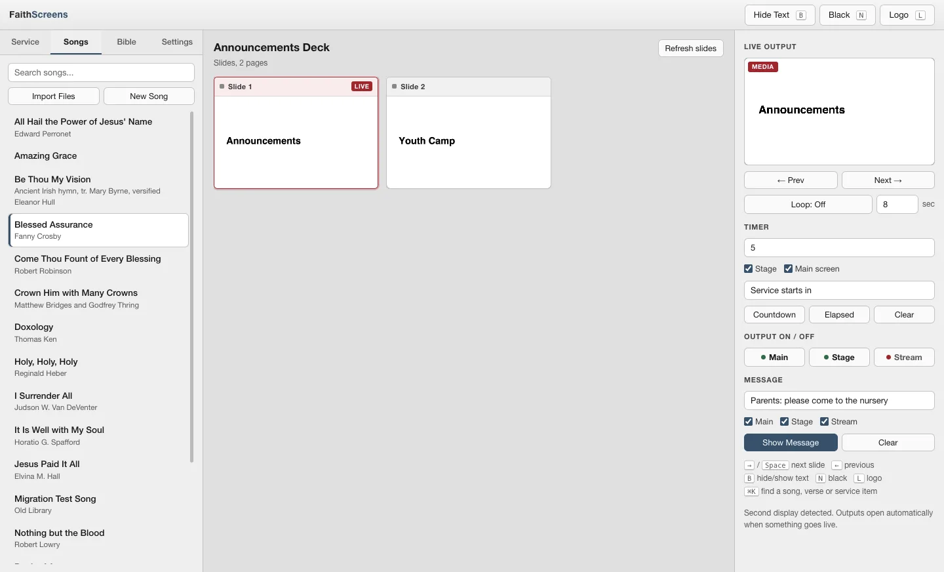Go to the Prev slide

click(x=791, y=180)
